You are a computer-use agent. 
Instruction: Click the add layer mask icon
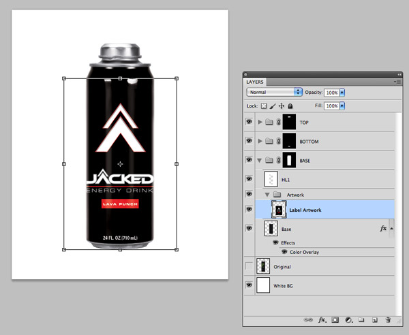(335, 319)
